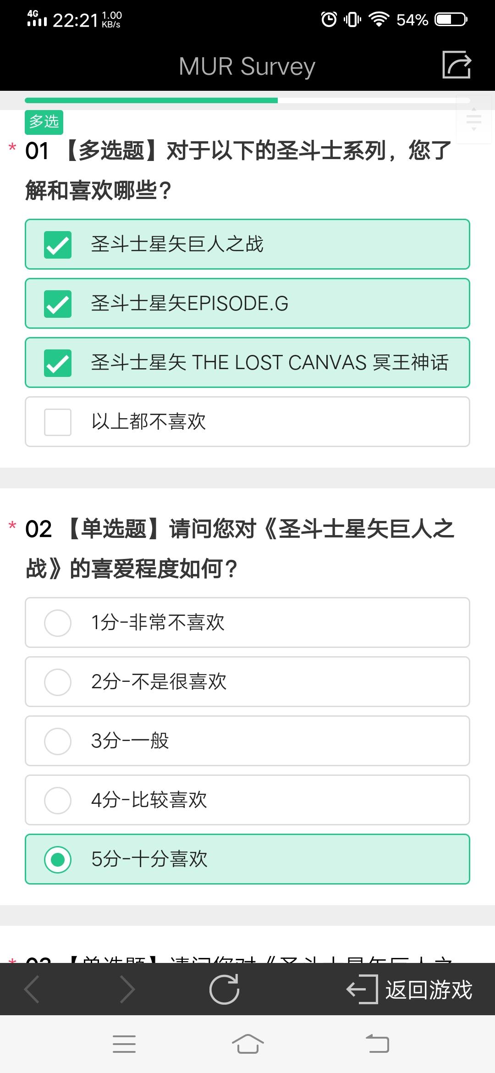
Task: Uncheck THE LOST CANVAS 冥王神话 option
Action: [247, 363]
